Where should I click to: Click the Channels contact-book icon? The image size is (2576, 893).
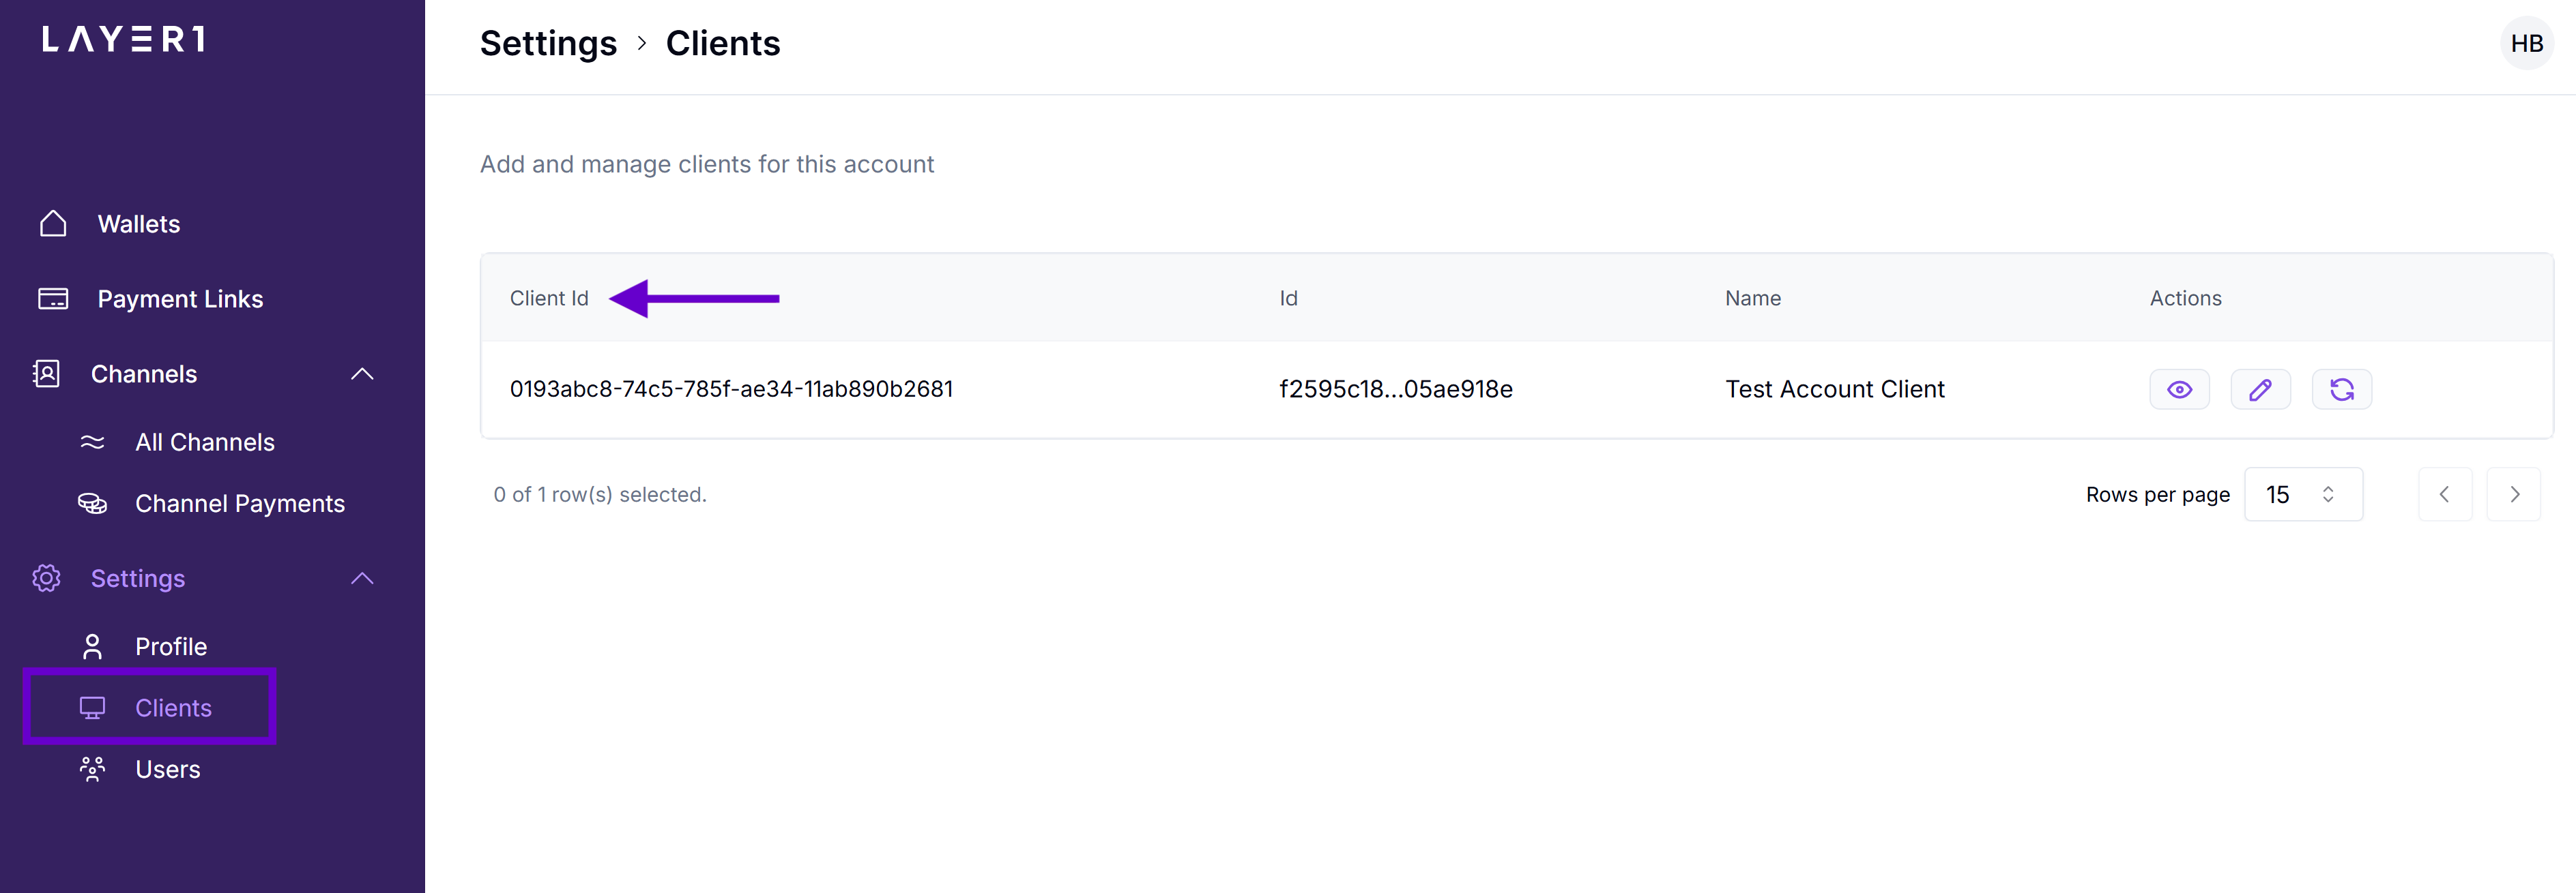point(46,374)
